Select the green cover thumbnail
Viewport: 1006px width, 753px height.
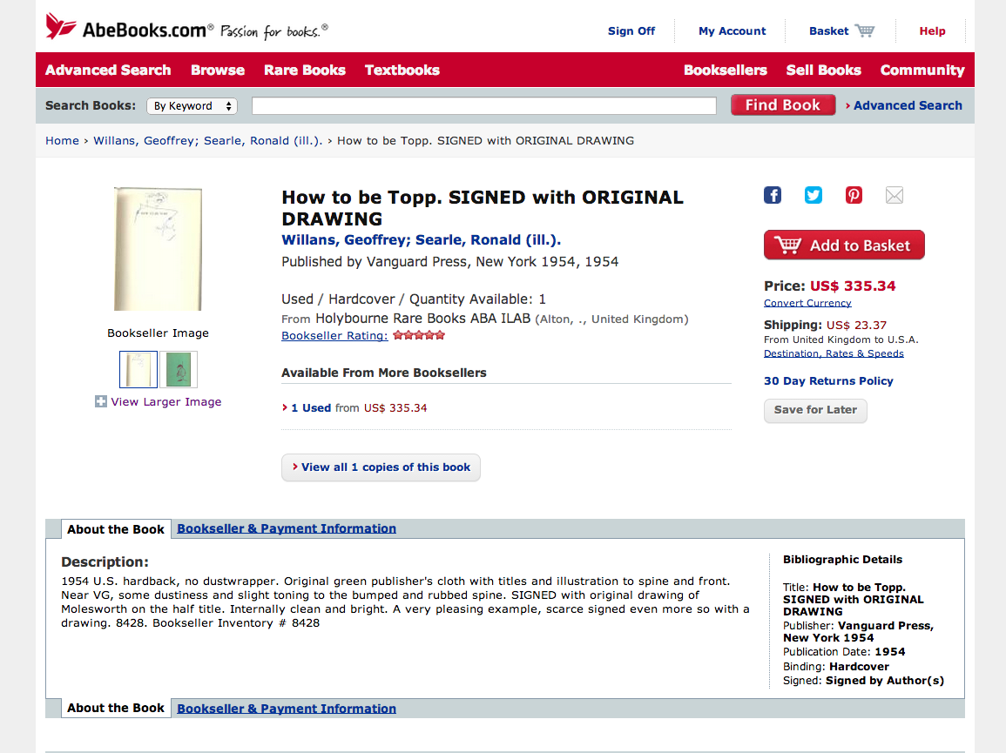click(179, 369)
